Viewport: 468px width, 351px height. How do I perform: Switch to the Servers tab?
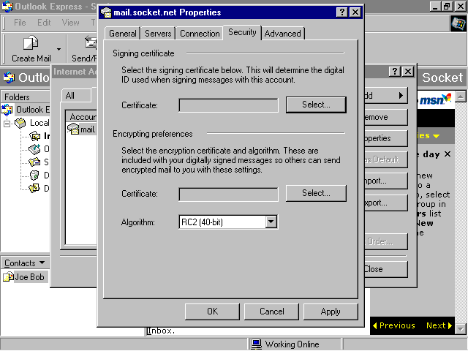[158, 34]
